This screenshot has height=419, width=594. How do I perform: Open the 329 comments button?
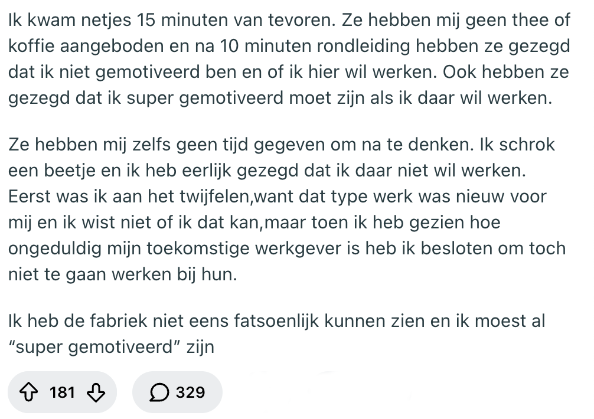[177, 392]
